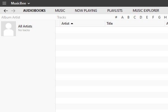The height and width of the screenshot is (112, 168).
Task: Click the All Artists avatar thumbnail
Action: tap(9, 29)
